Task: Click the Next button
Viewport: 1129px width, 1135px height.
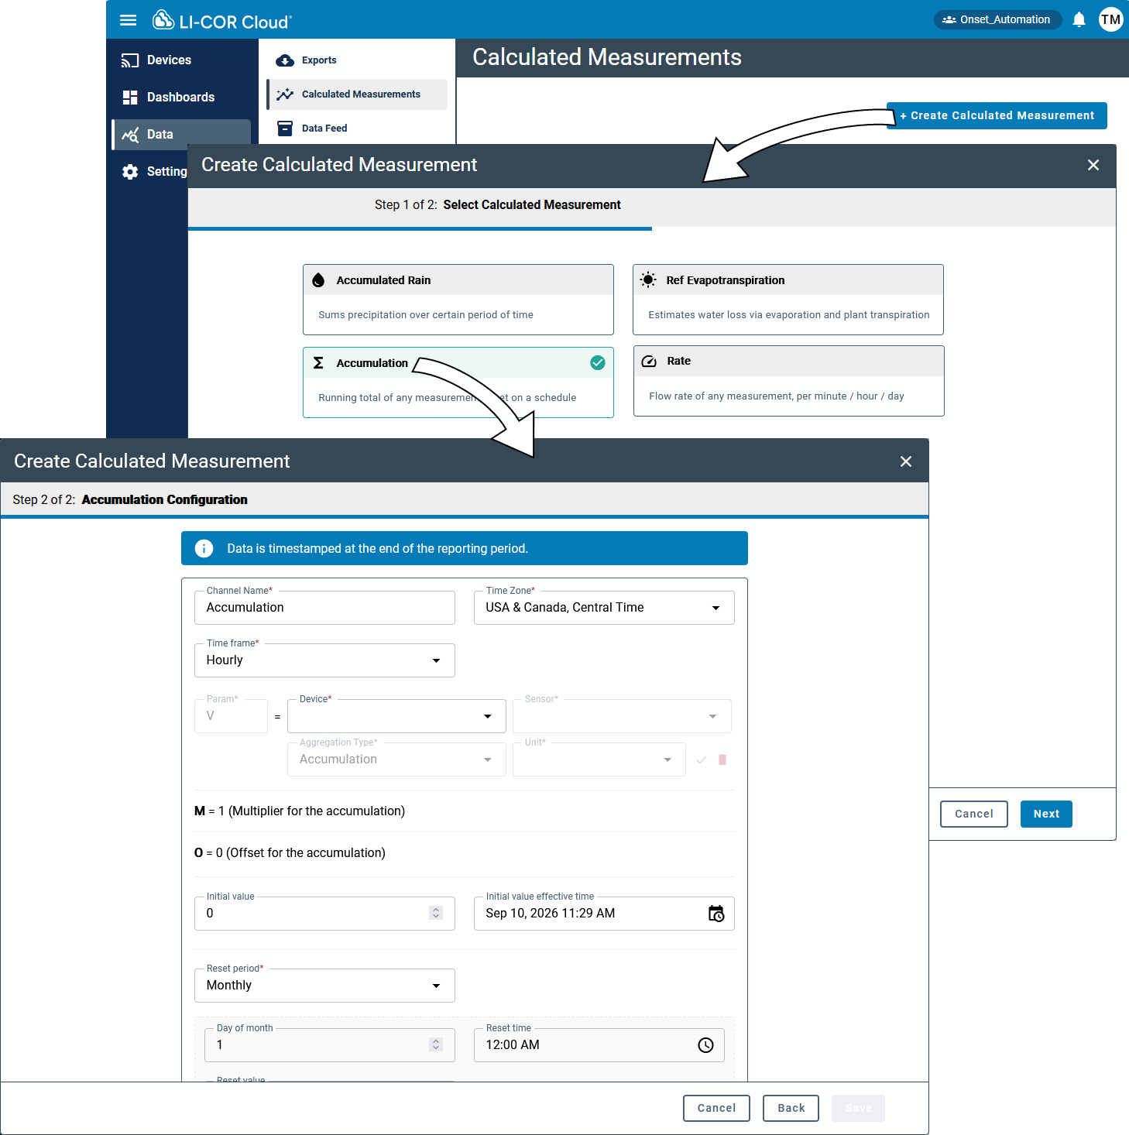Action: [1046, 814]
